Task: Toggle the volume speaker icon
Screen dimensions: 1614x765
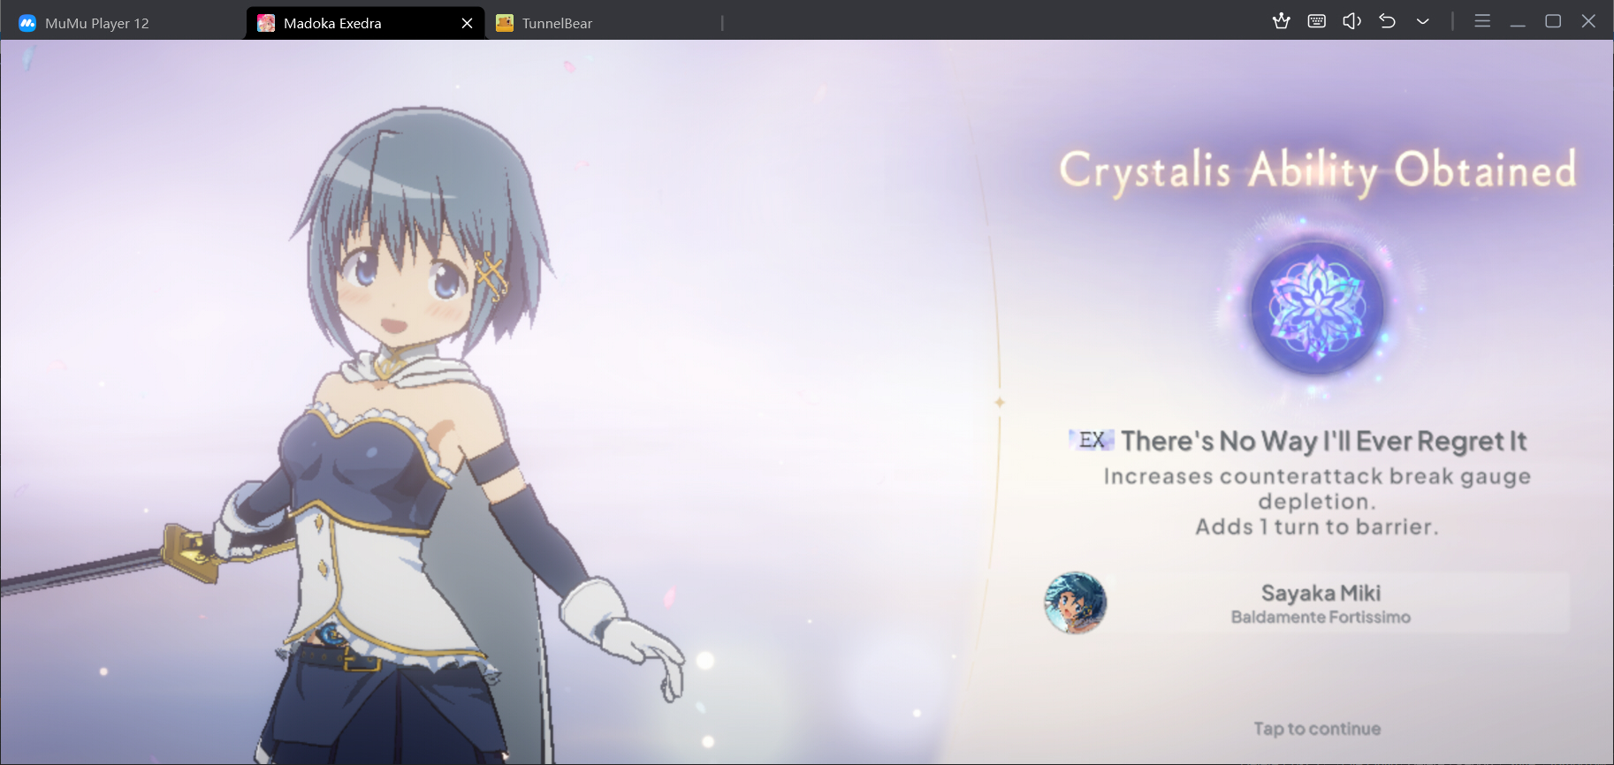Action: click(x=1352, y=21)
